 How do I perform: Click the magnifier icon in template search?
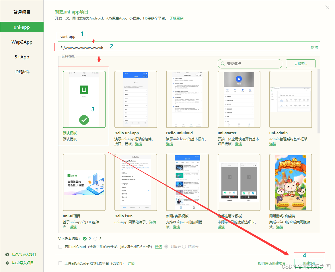click(x=223, y=64)
